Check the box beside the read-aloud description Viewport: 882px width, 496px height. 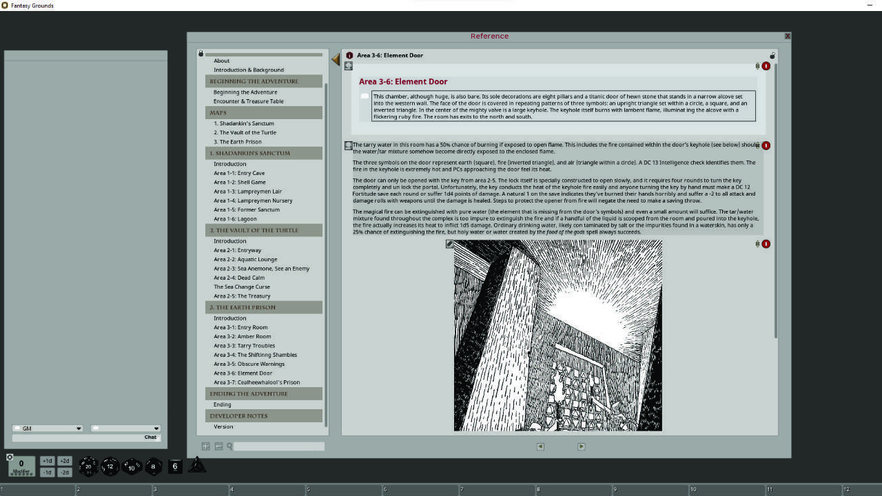pos(365,96)
